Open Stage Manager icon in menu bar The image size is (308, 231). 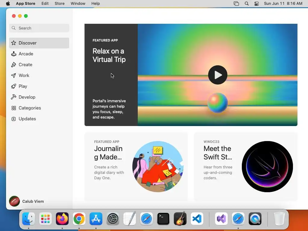click(x=236, y=4)
